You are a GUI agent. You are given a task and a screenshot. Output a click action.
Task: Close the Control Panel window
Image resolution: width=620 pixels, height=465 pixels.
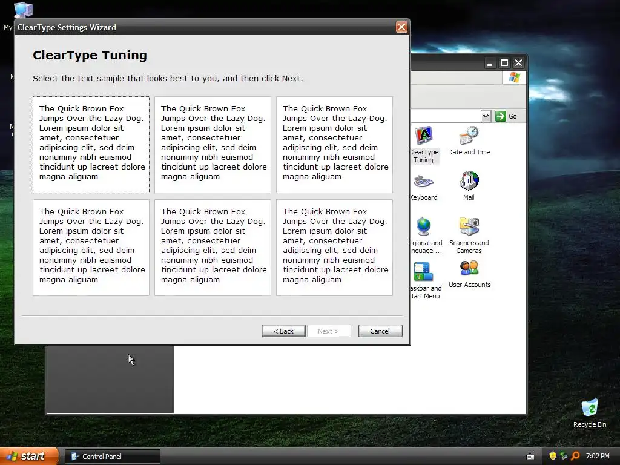pyautogui.click(x=518, y=63)
